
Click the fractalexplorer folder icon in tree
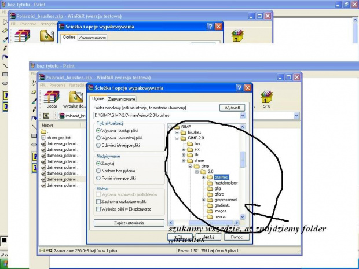[x=210, y=183]
